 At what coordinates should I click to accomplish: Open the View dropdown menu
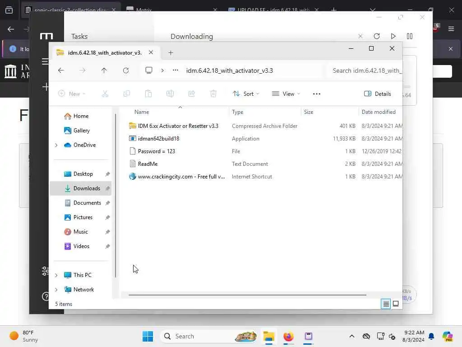286,94
